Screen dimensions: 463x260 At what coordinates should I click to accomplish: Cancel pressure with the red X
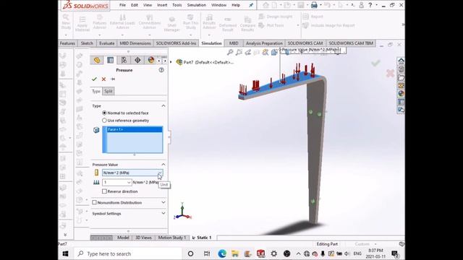(x=103, y=79)
